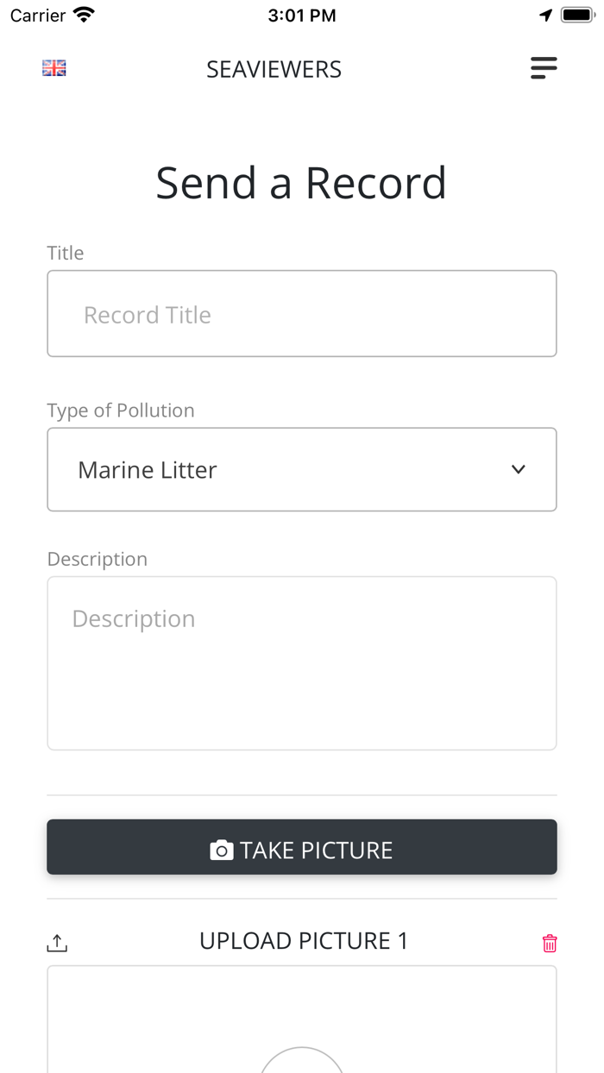The image size is (604, 1073).
Task: Click the camera icon inside Take Picture button
Action: pyautogui.click(x=223, y=849)
